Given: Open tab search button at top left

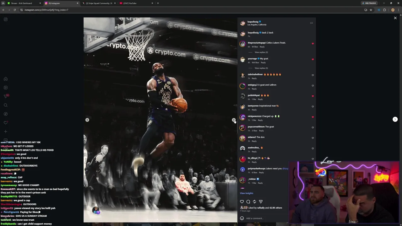Looking at the screenshot, I should point(3,3).
